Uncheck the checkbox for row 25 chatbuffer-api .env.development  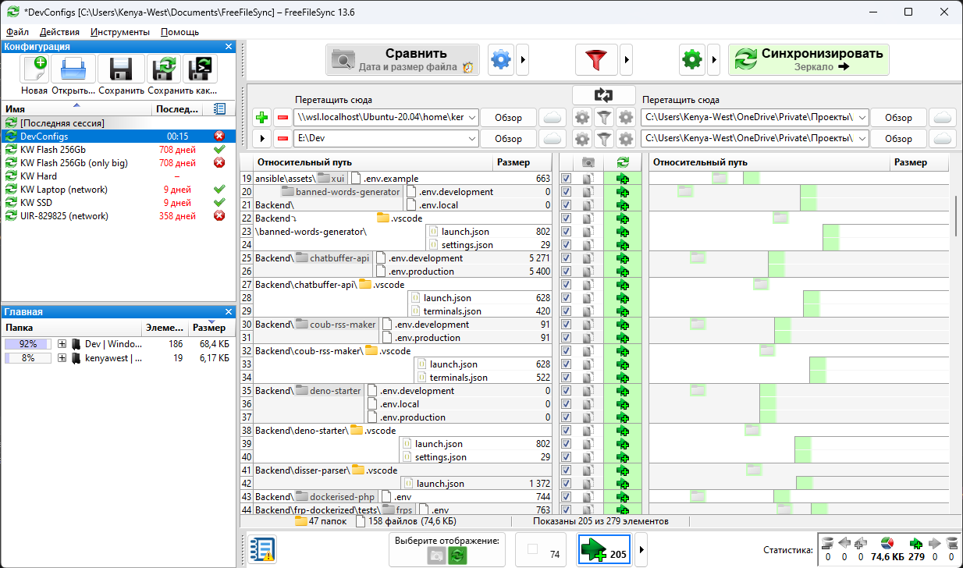[x=567, y=258]
